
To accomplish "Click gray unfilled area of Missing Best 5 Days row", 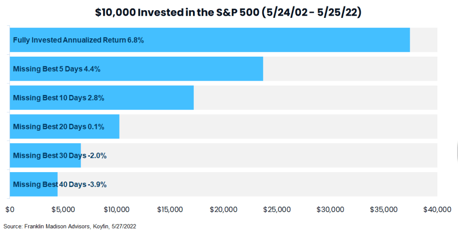I will click(349, 69).
